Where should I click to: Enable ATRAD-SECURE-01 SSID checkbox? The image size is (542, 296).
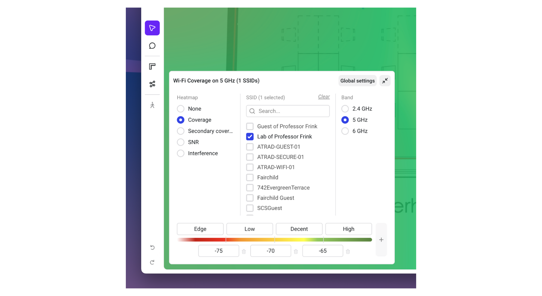[250, 157]
